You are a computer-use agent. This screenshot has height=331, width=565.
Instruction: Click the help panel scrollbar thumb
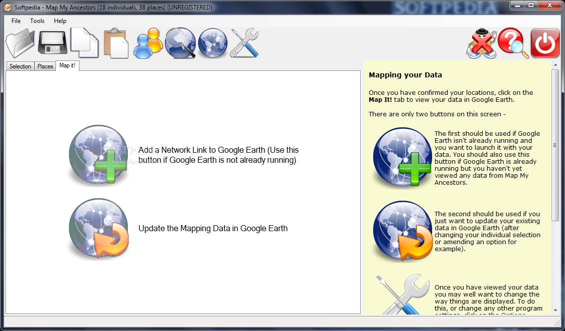556,145
